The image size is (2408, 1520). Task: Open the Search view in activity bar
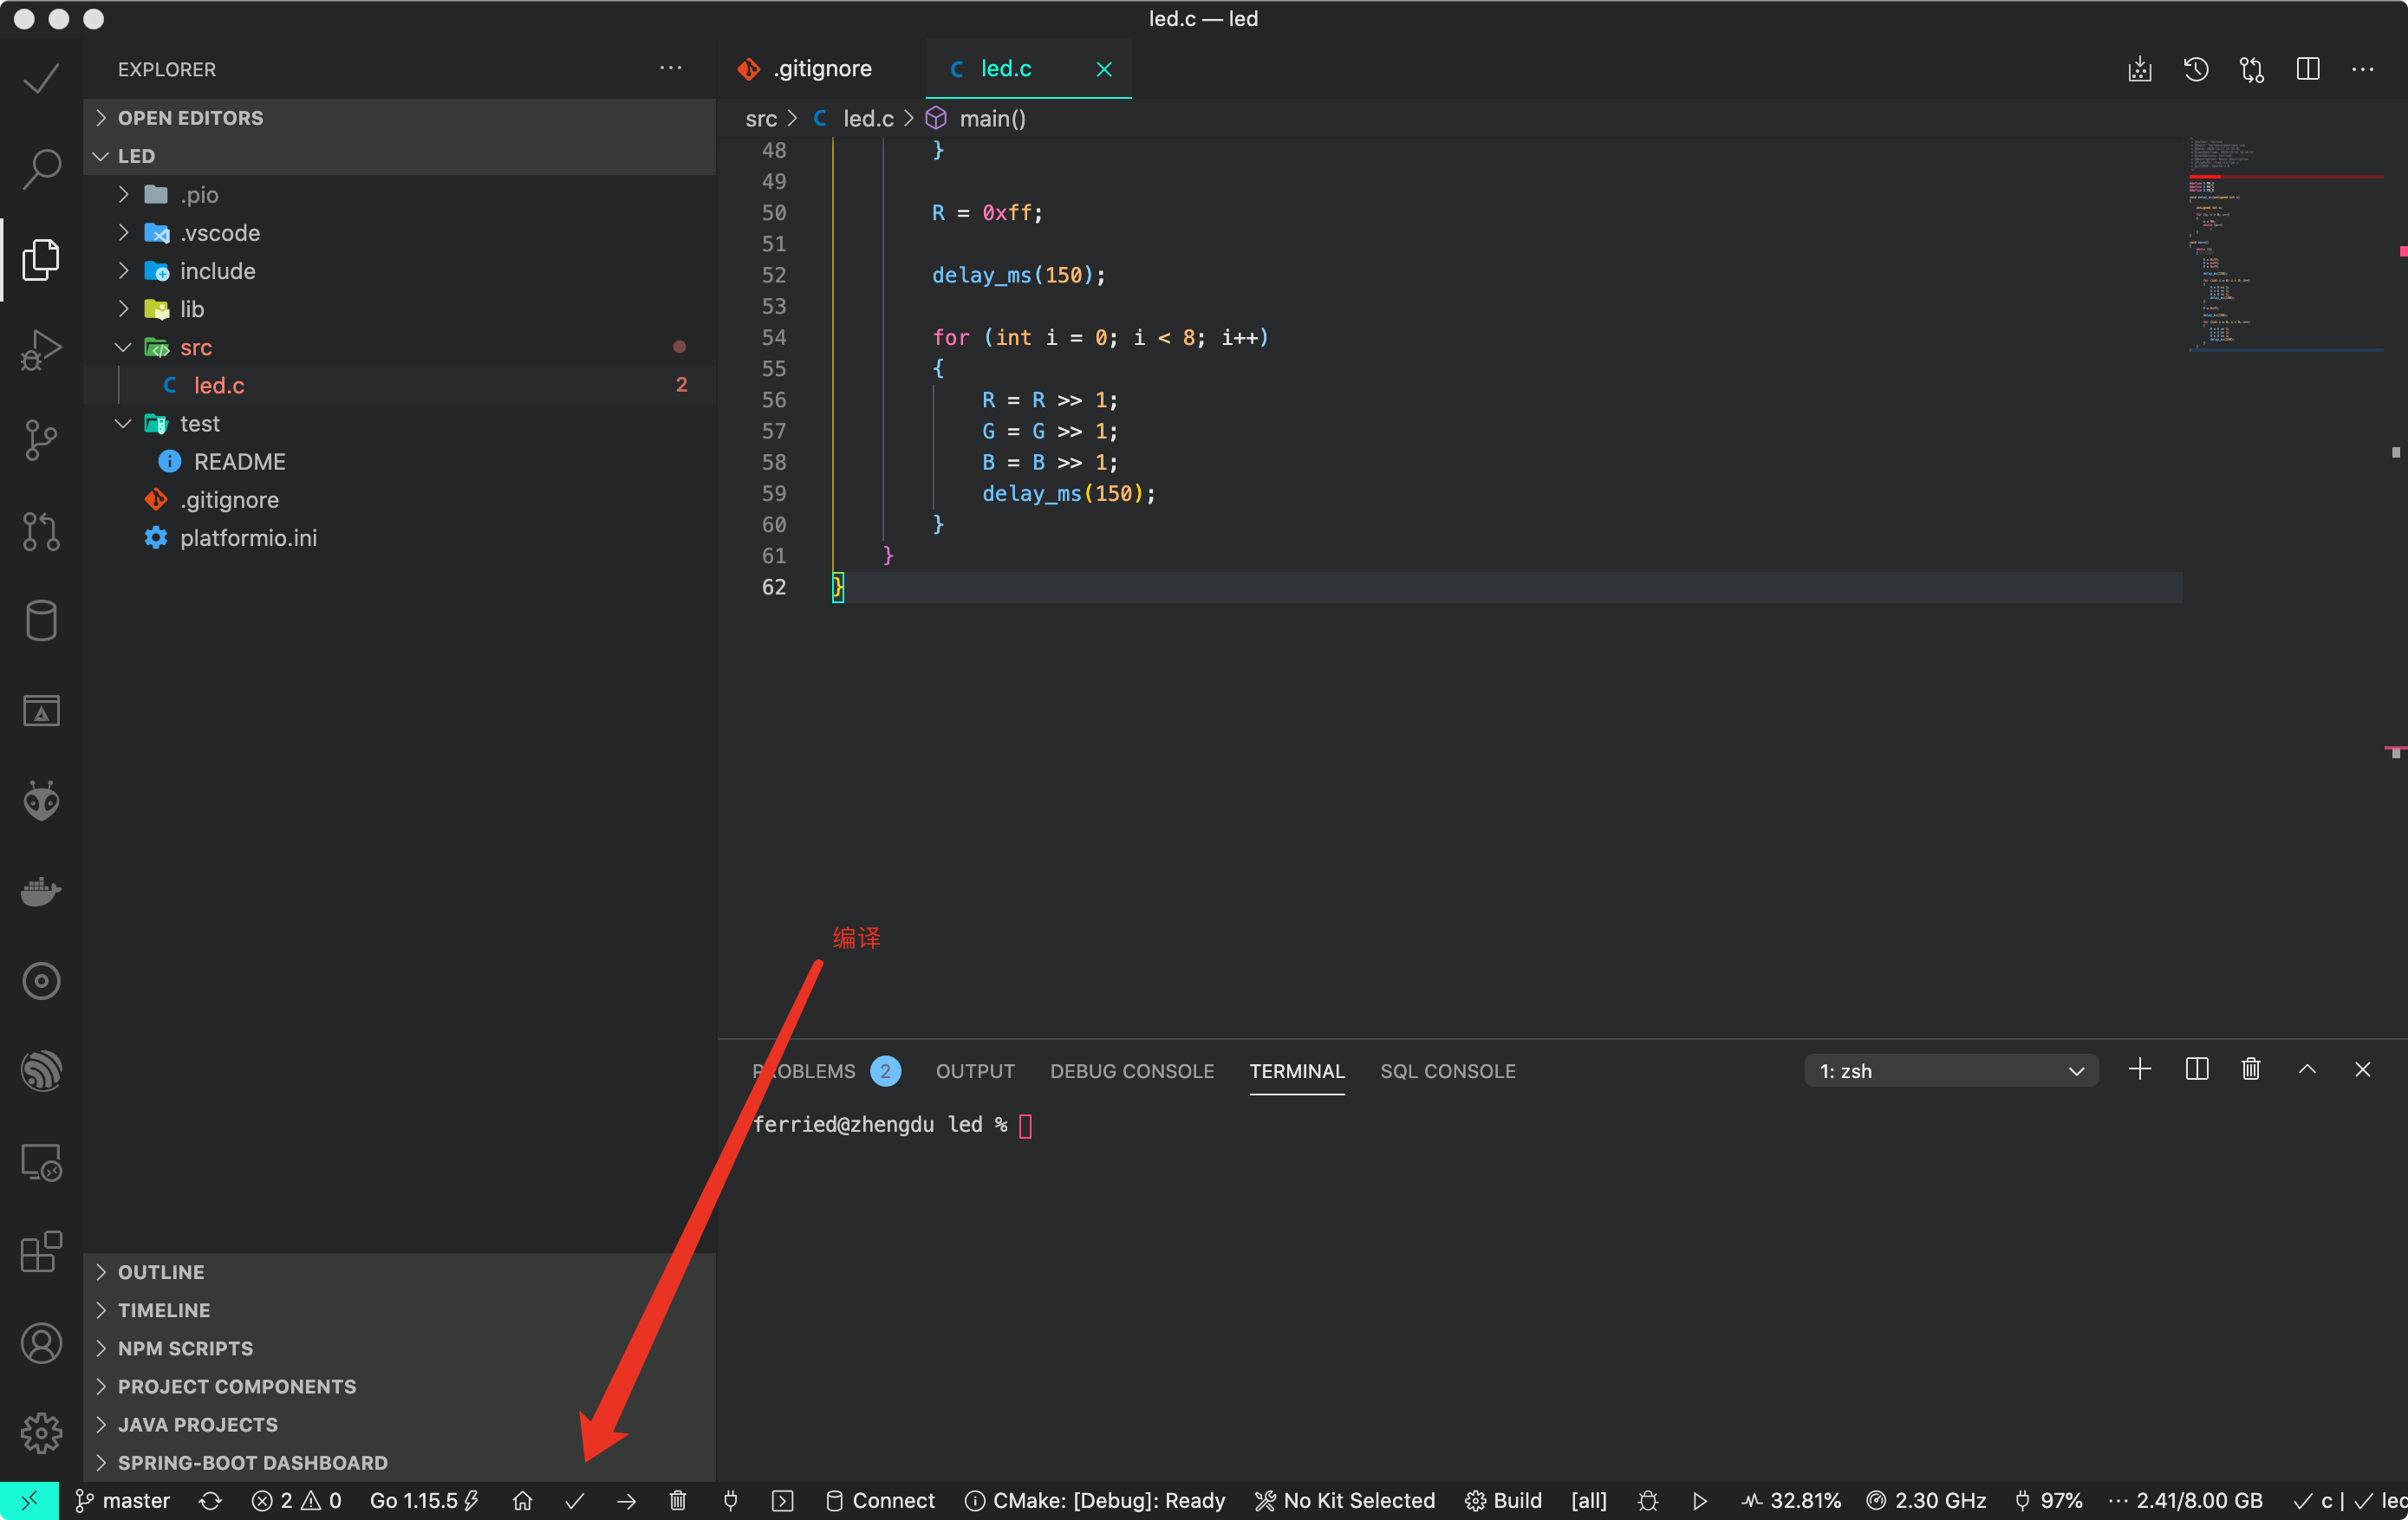[41, 168]
